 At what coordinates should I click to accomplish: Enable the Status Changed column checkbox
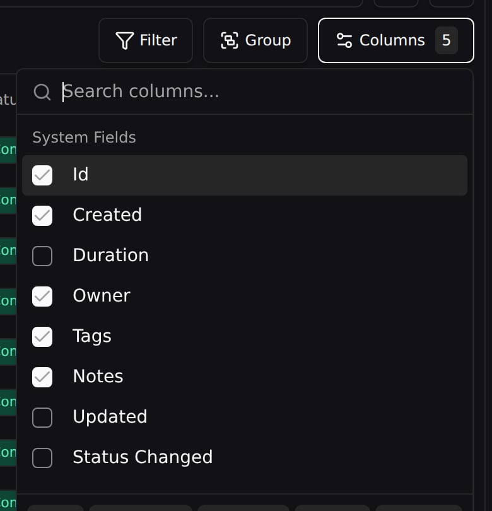point(42,458)
